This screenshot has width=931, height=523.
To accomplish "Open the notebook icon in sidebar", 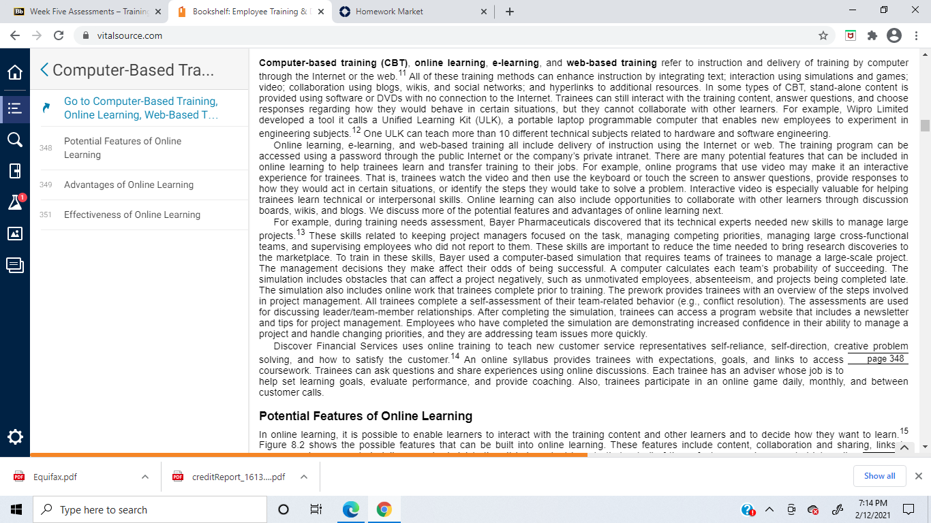I will [x=15, y=171].
